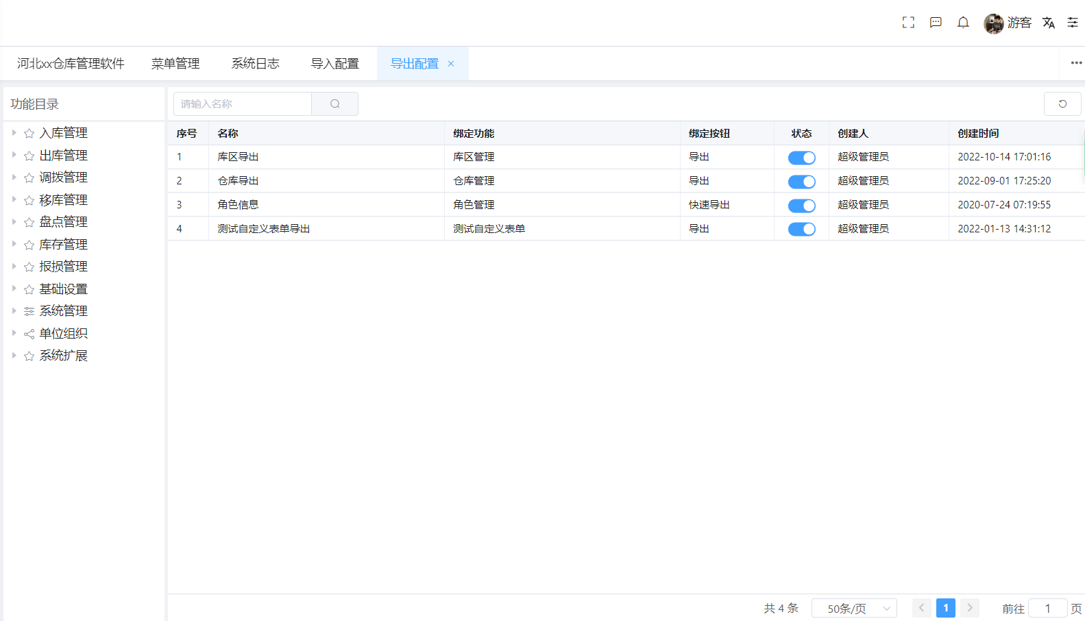Go to next page arrow
Image resolution: width=1085 pixels, height=621 pixels.
click(970, 608)
